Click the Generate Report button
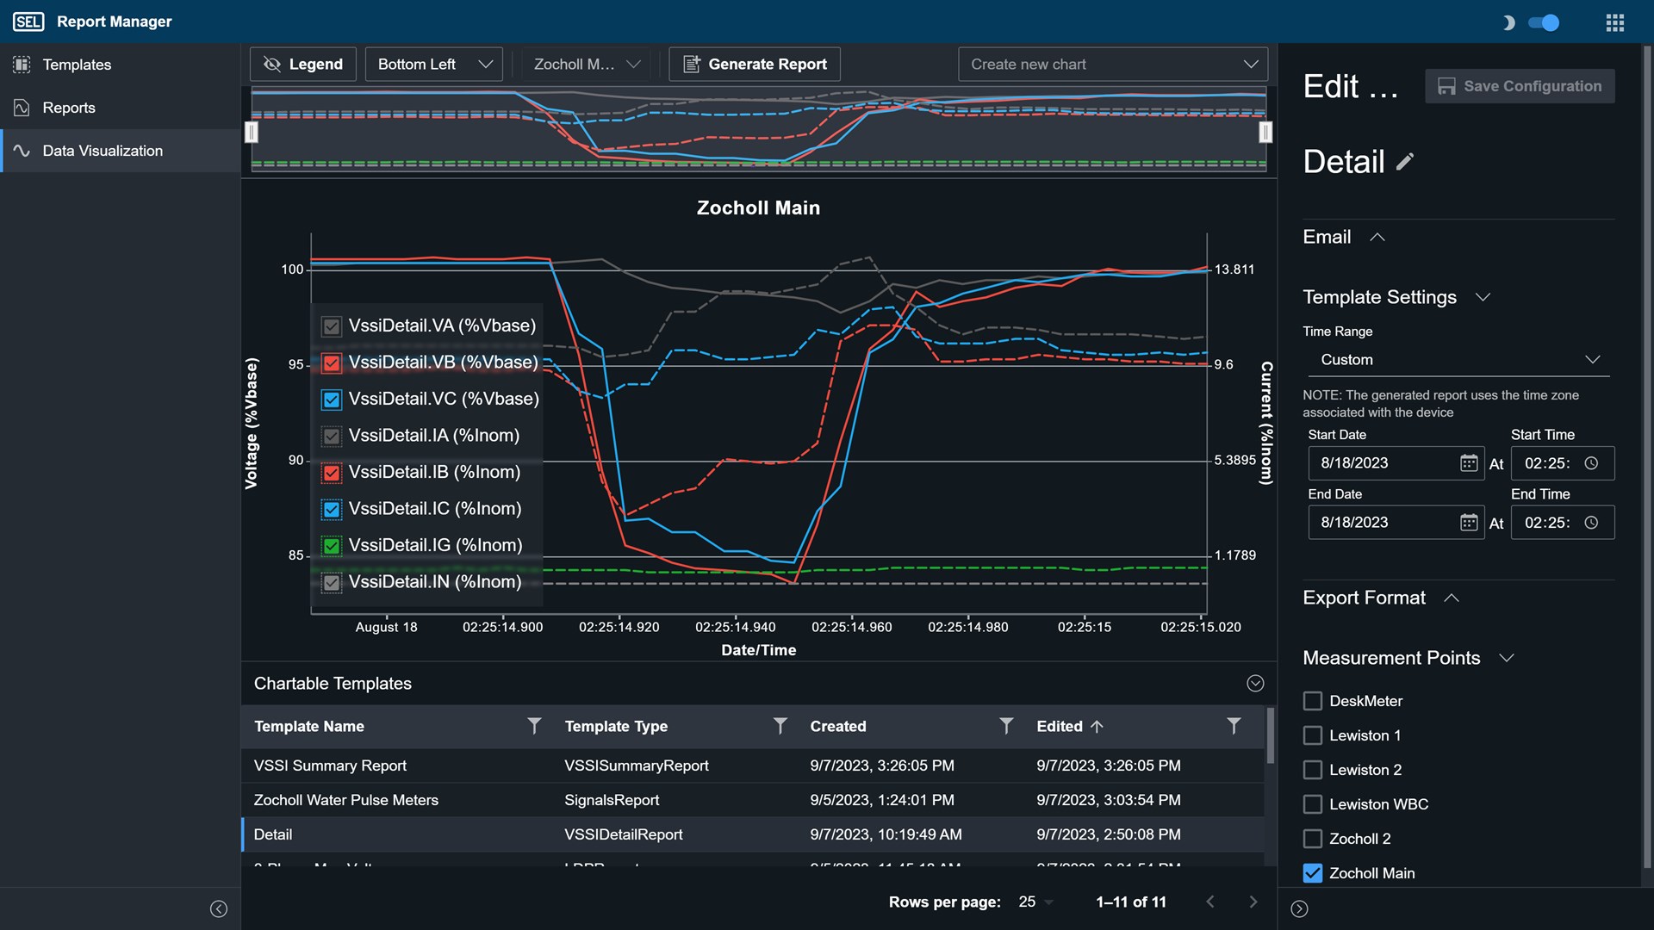1654x930 pixels. 755,65
